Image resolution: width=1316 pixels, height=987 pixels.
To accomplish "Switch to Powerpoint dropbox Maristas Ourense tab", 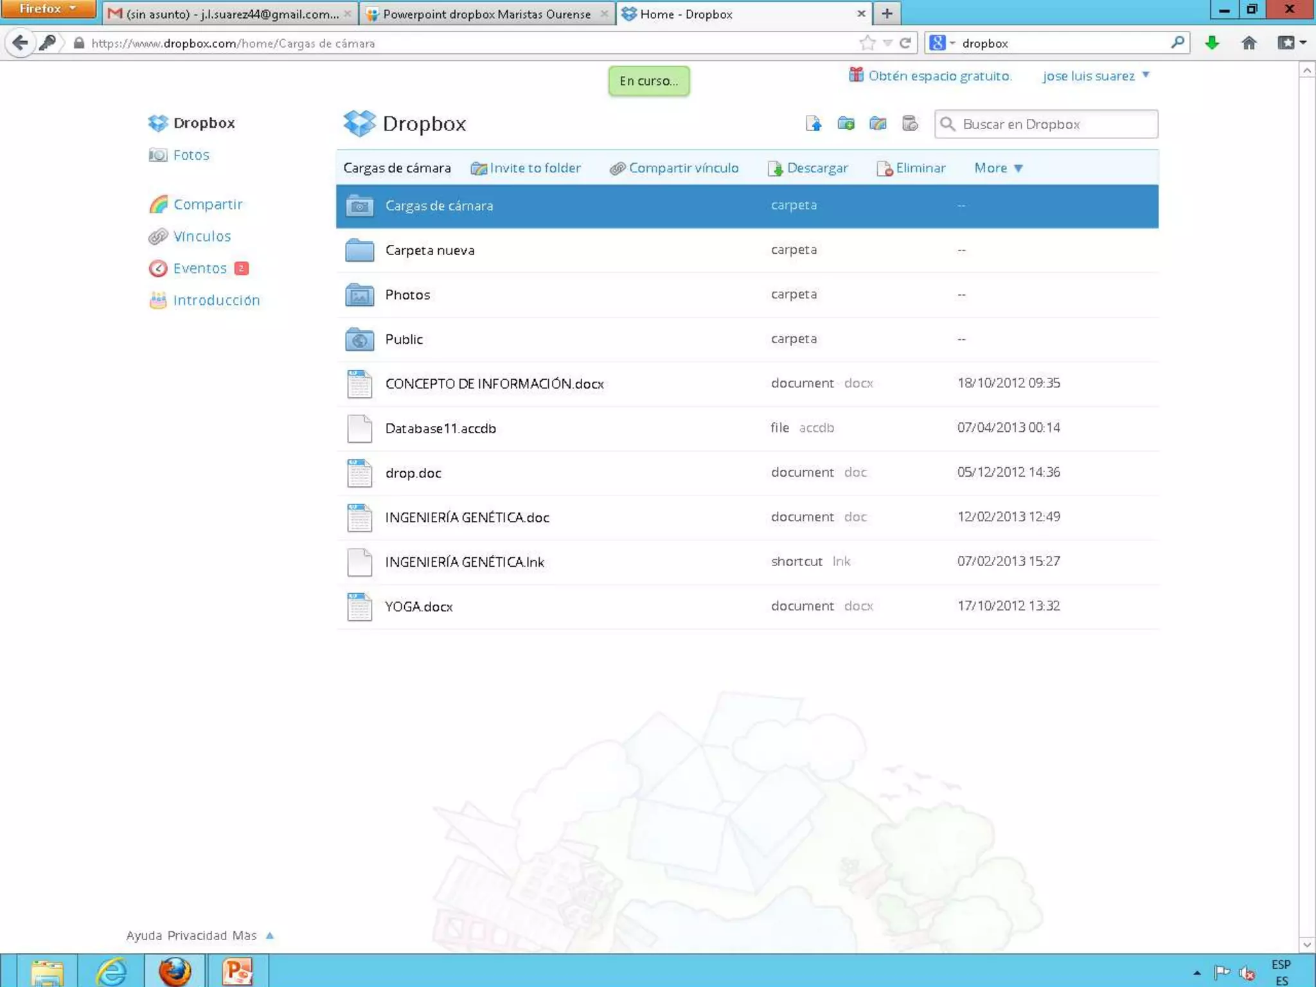I will coord(485,14).
